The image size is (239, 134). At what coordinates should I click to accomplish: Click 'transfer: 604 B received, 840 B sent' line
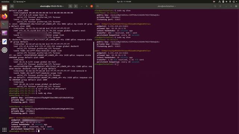pos(117,33)
